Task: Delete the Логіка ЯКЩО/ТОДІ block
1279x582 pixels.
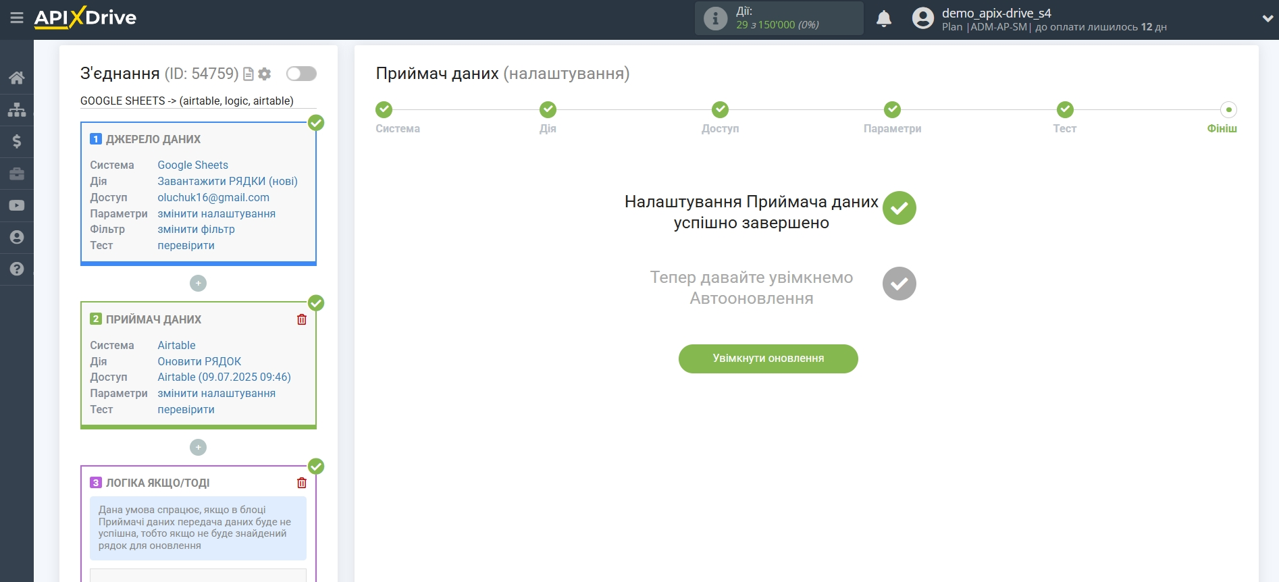Action: (302, 483)
